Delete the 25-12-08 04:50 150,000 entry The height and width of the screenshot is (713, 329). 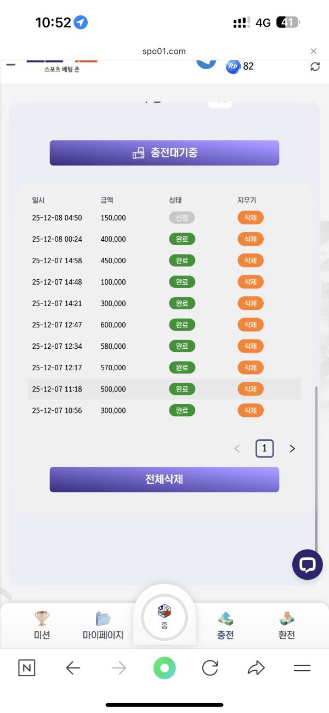point(251,218)
